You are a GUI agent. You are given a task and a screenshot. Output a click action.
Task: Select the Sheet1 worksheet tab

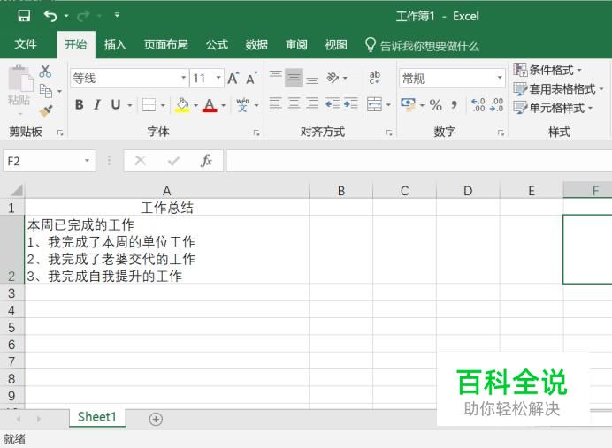97,417
